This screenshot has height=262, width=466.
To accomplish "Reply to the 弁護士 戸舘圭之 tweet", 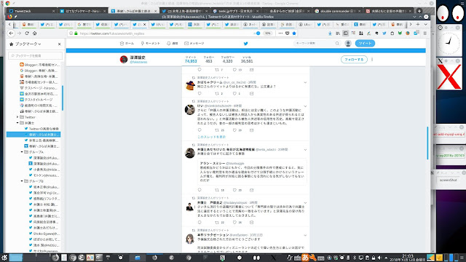I will [200, 222].
